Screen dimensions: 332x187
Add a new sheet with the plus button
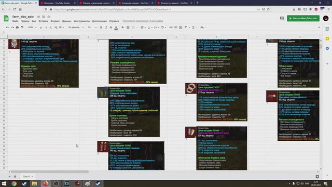(9, 177)
